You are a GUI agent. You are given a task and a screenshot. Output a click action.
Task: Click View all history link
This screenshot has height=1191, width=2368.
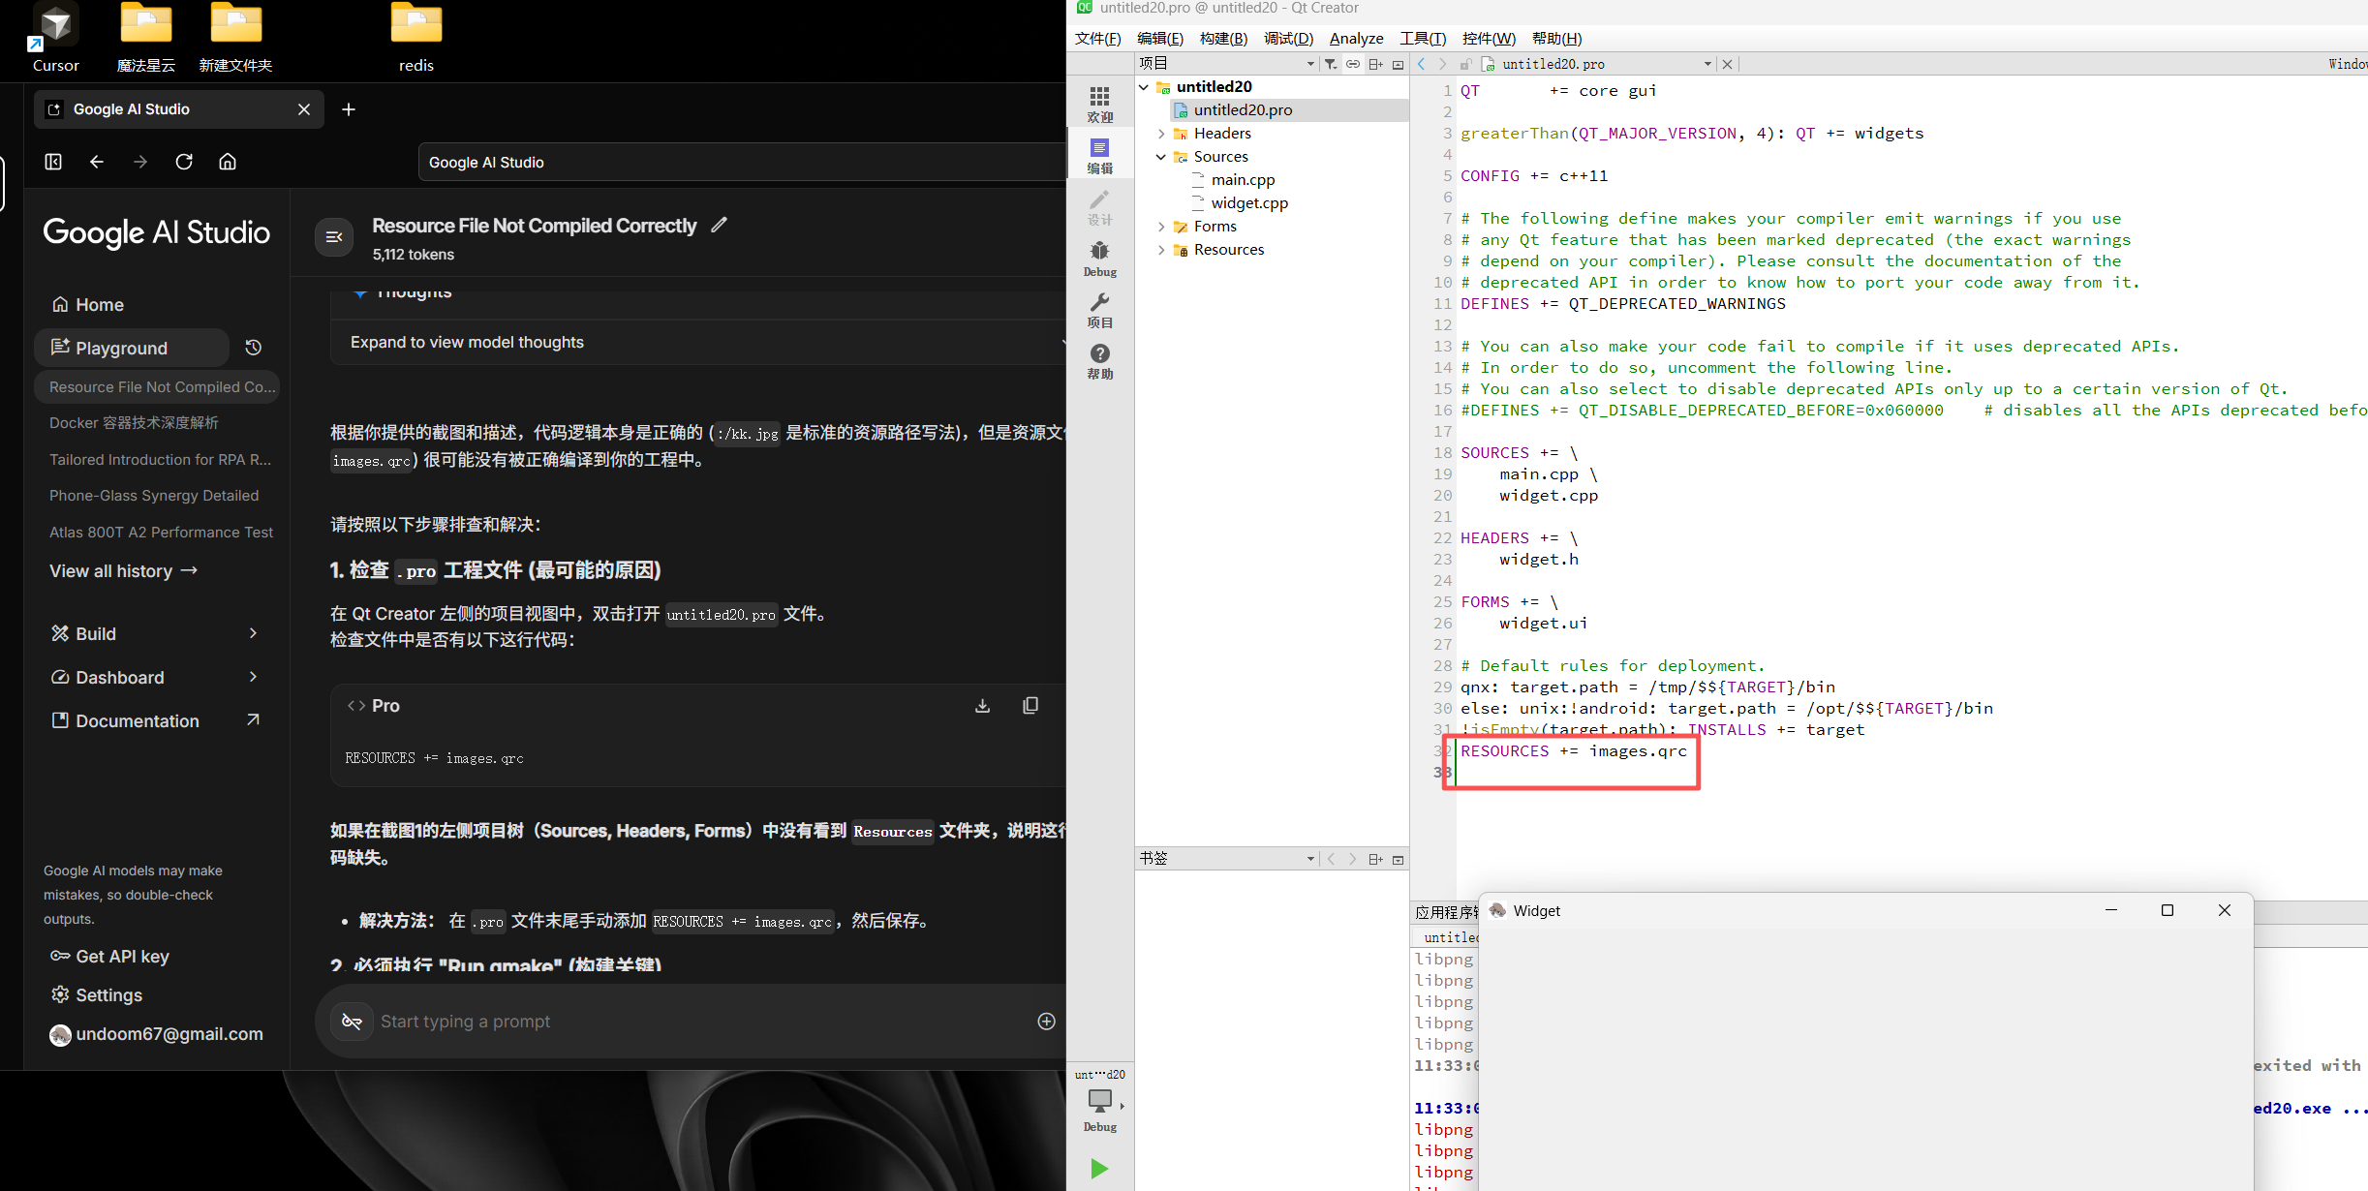coord(123,571)
